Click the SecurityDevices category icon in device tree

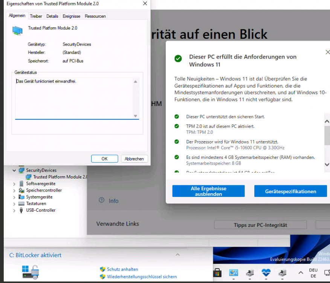21,170
